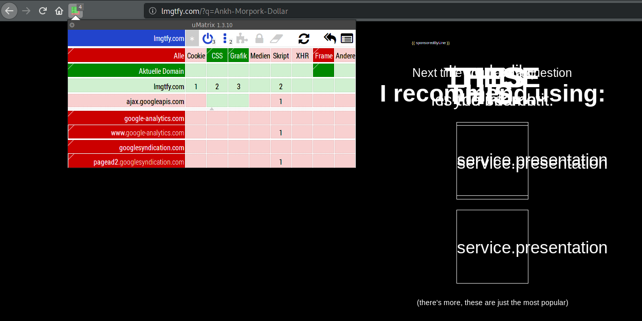Image resolution: width=642 pixels, height=321 pixels.
Task: Click the puzzle-piece preset recipes icon
Action: click(242, 38)
